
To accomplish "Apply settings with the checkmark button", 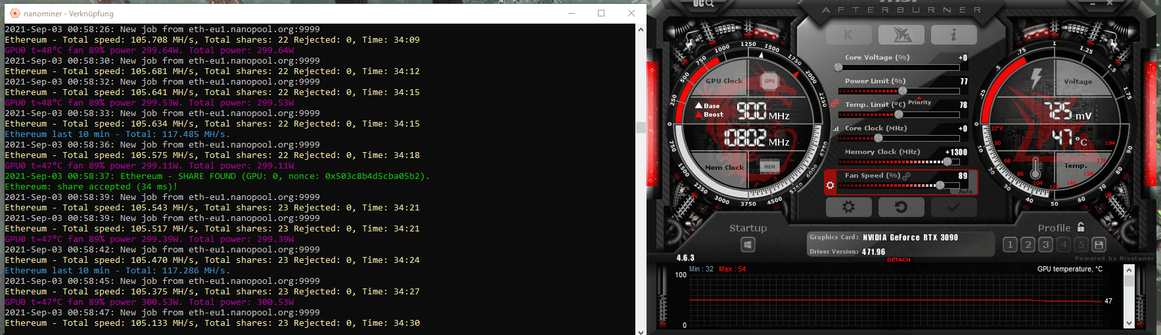I will [x=953, y=207].
